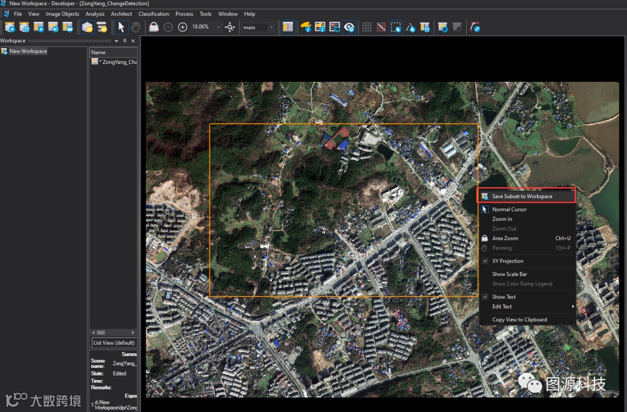The height and width of the screenshot is (412, 627).
Task: Click the zoom to window crosshair icon
Action: coord(230,27)
